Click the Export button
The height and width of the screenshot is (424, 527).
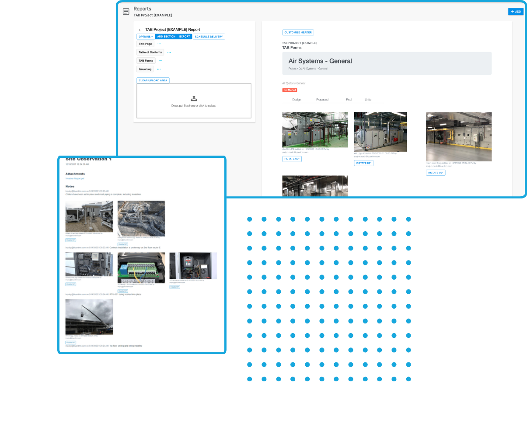[185, 37]
